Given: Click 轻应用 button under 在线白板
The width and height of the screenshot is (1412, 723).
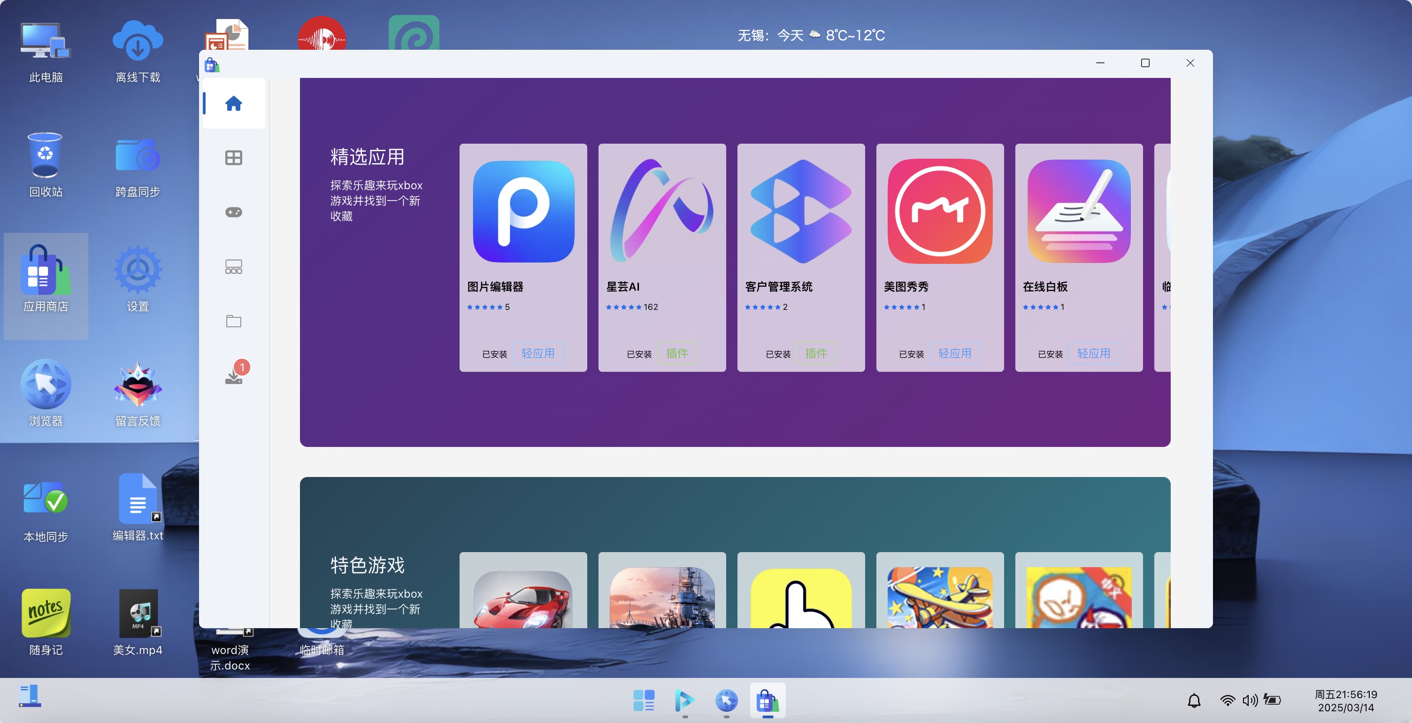Looking at the screenshot, I should tap(1094, 354).
